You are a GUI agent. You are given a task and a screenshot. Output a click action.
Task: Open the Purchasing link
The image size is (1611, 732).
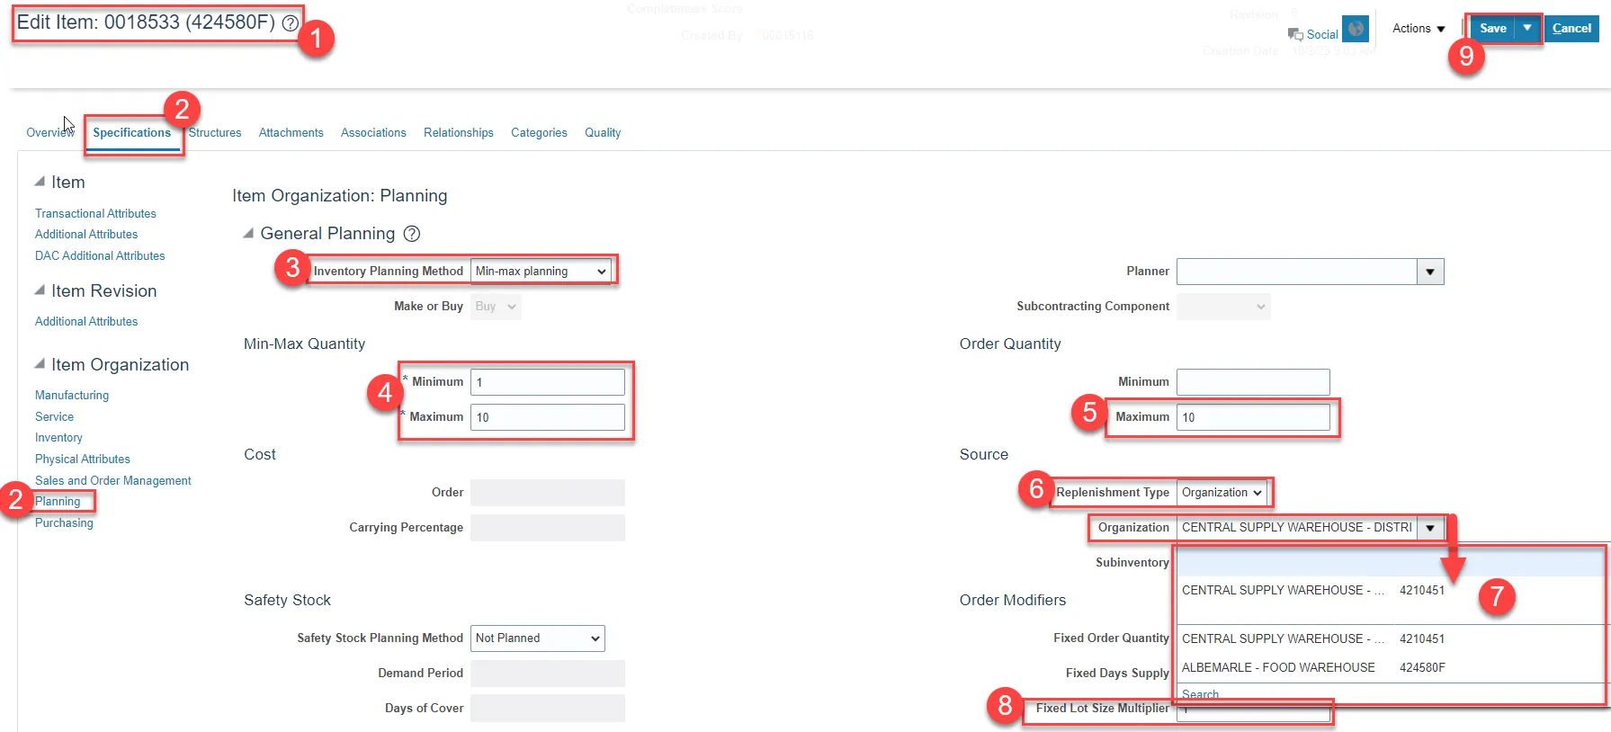point(64,523)
